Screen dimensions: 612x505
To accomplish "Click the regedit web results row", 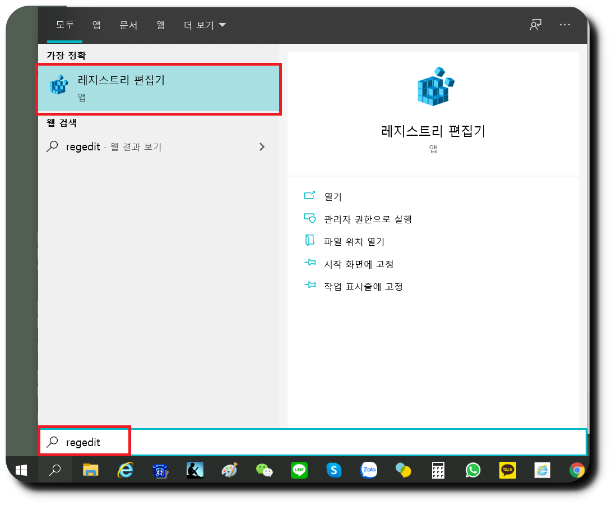I will pos(159,147).
